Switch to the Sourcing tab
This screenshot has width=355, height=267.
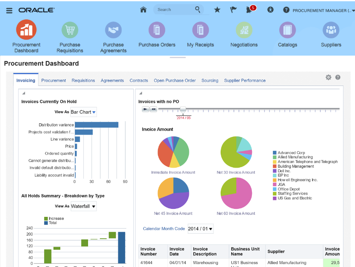click(x=210, y=80)
